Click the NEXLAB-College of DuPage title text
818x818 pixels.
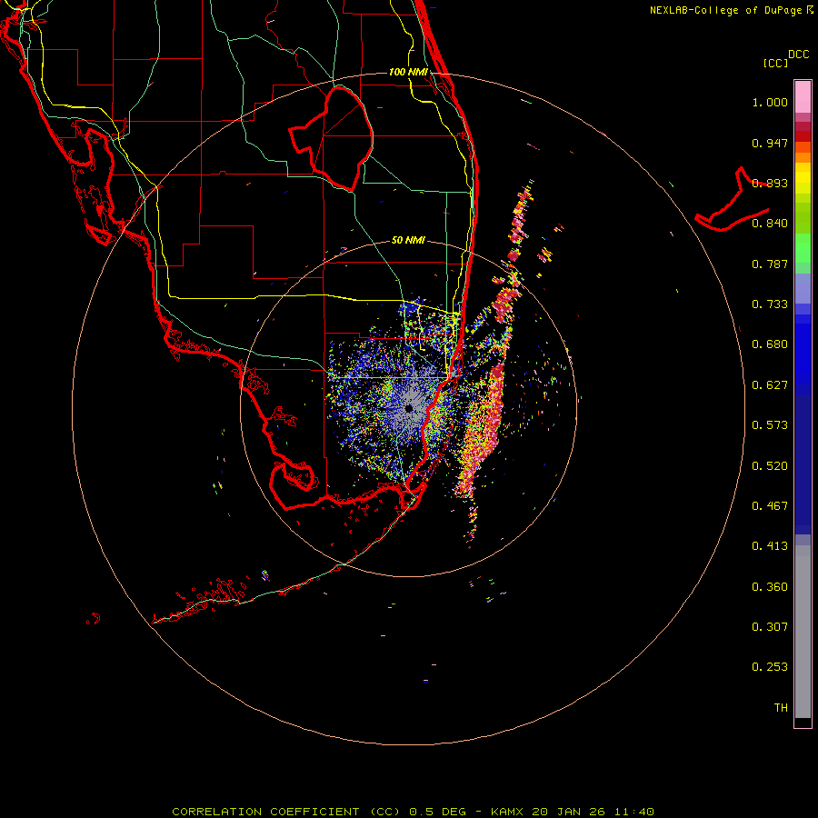pyautogui.click(x=725, y=10)
